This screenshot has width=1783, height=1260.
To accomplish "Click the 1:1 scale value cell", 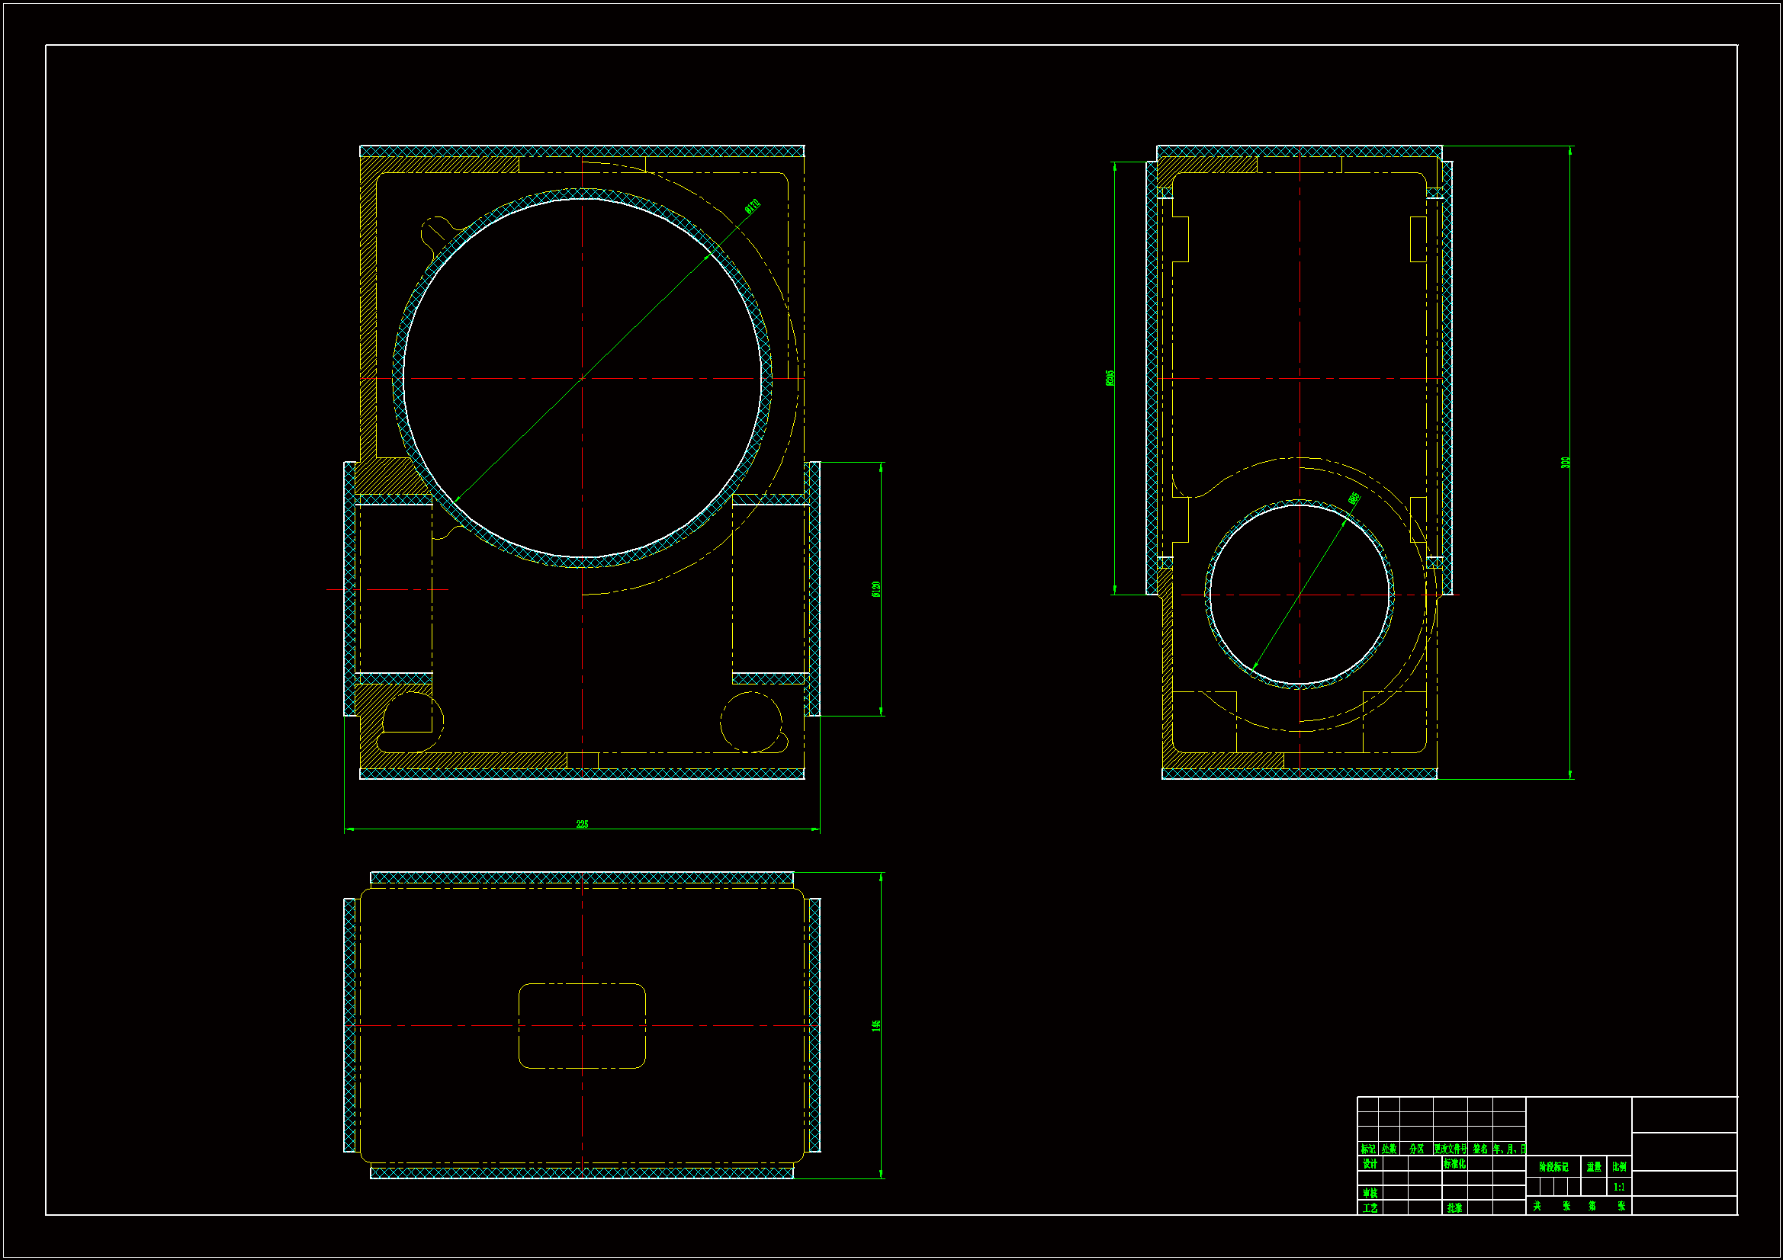I will pyautogui.click(x=1618, y=1186).
